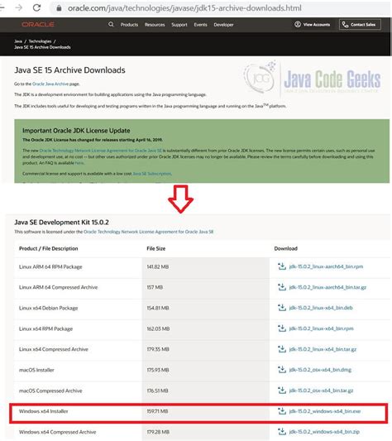Screen dimensions: 392x441
Task: Open the Resources menu
Action: point(155,25)
